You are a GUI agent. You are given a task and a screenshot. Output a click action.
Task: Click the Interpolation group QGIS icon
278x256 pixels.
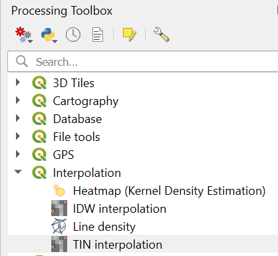click(39, 172)
